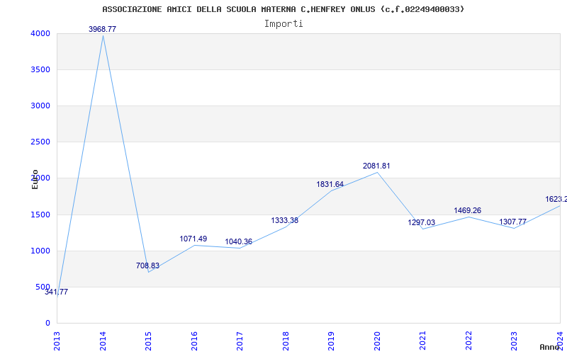
Task: Select the 2500 y-axis tick label
Action: coord(40,142)
